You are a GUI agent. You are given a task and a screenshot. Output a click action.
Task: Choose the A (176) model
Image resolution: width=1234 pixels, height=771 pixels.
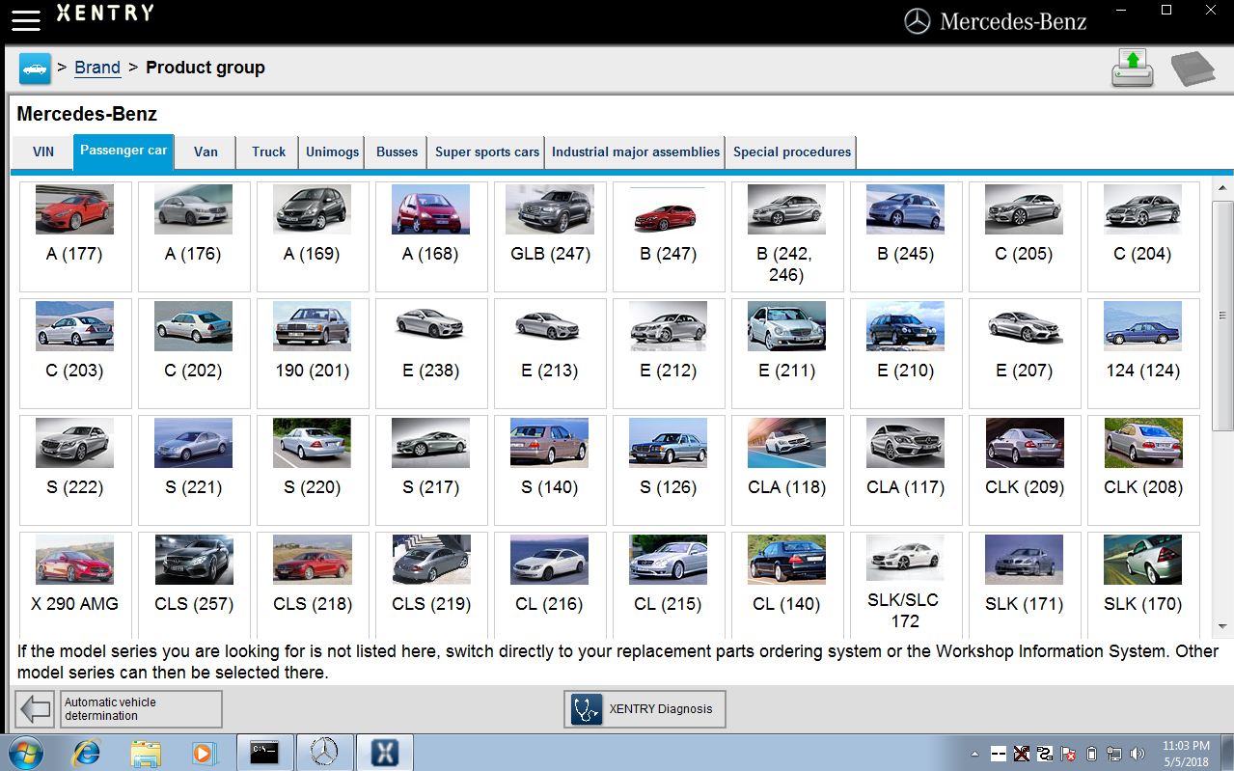(194, 236)
